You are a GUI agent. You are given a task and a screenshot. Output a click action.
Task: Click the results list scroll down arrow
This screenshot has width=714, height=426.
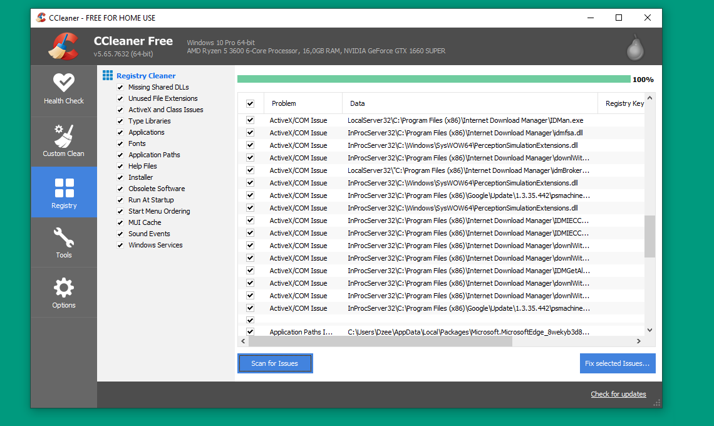click(x=649, y=330)
